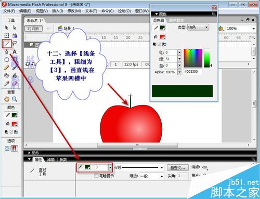Click the brightness slider in Color Mixer

(207, 58)
